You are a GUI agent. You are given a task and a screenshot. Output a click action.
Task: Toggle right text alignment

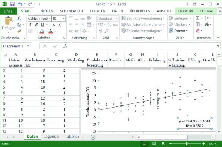coord(82,25)
